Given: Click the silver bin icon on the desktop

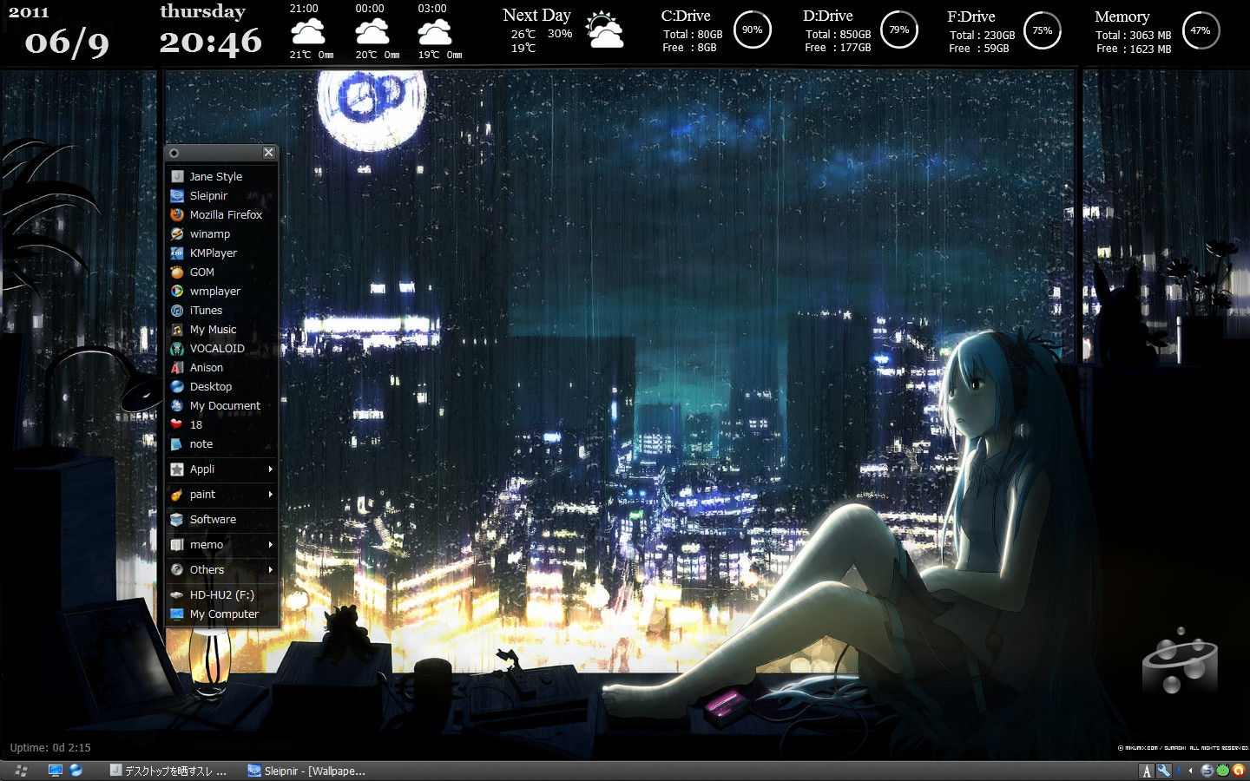Looking at the screenshot, I should click(x=1180, y=660).
